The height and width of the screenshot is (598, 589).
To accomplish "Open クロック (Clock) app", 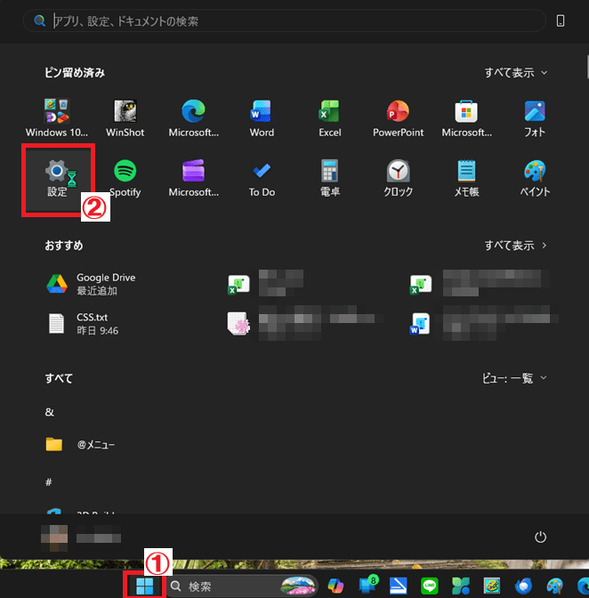I will point(398,178).
